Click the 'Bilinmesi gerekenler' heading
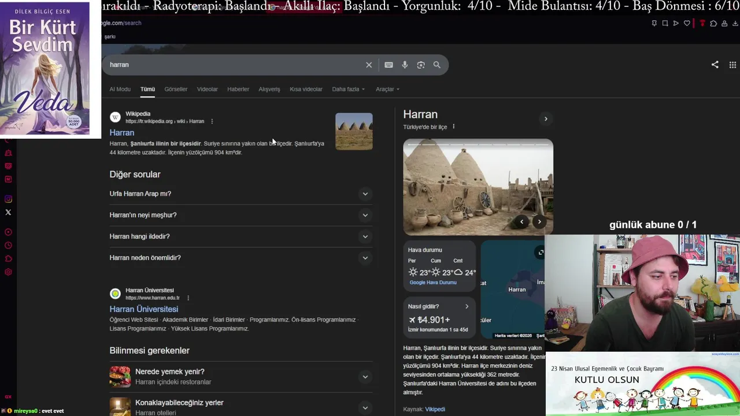 [150, 351]
